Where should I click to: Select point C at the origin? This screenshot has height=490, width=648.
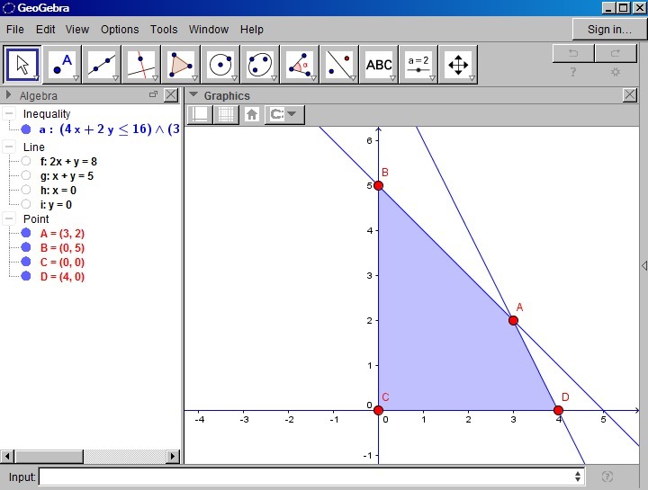pos(378,410)
